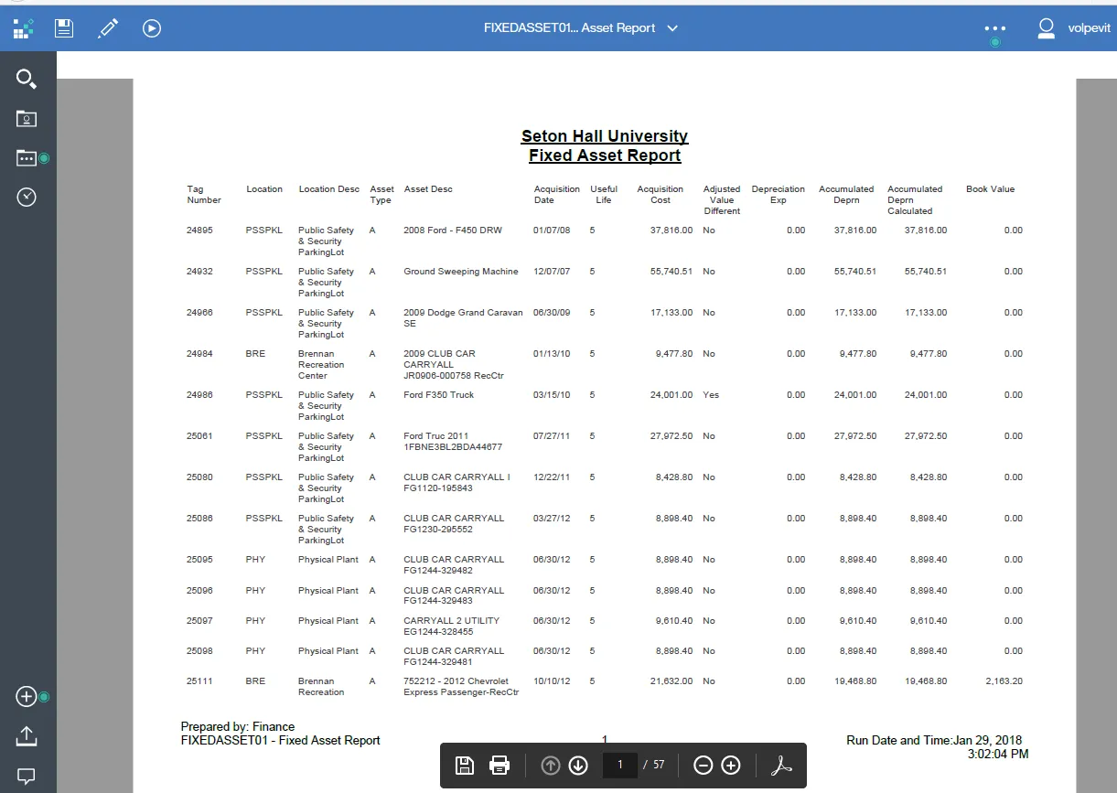Click the page number input field
Image resolution: width=1117 pixels, height=793 pixels.
620,765
